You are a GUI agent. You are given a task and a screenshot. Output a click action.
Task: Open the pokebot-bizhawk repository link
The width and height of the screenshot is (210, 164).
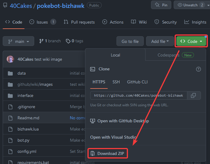click(x=61, y=6)
